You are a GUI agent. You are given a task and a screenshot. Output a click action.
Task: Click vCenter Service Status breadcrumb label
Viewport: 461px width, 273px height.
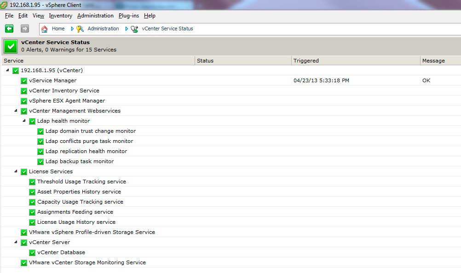coord(167,28)
